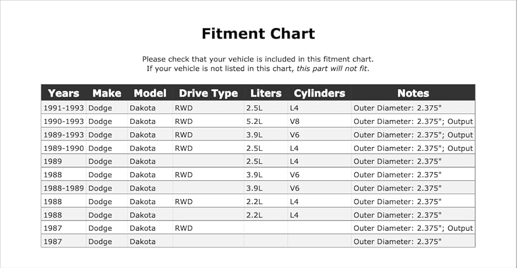Click the Years column header
This screenshot has height=268, width=517.
(63, 93)
